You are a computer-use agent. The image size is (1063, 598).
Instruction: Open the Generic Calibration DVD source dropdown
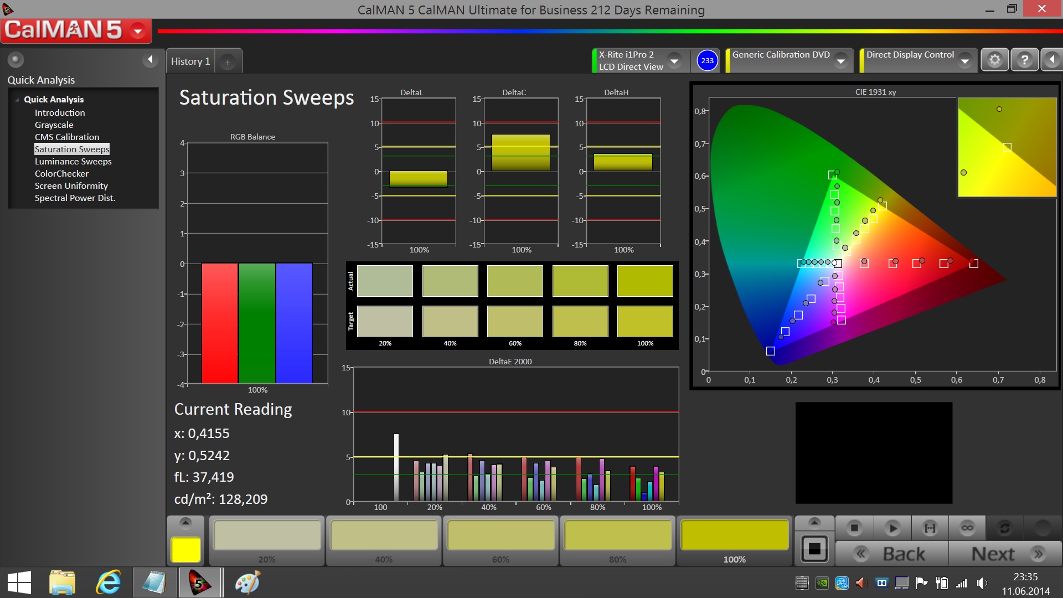click(x=841, y=60)
